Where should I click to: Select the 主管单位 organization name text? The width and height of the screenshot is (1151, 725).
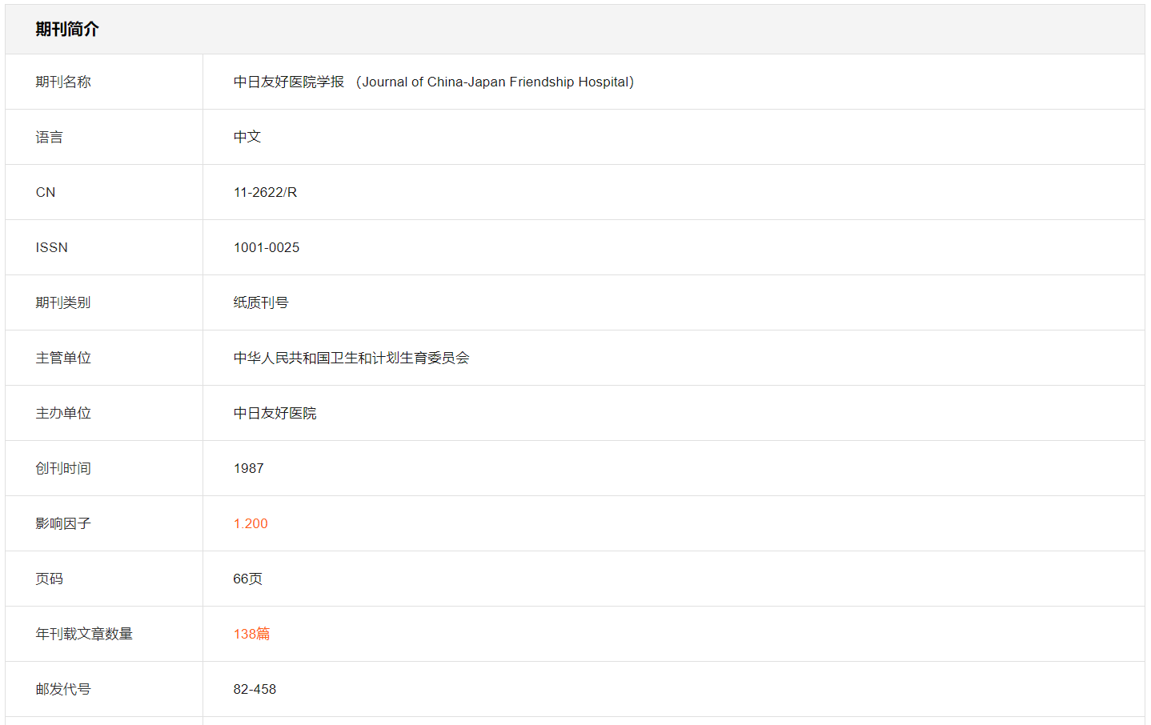[351, 358]
